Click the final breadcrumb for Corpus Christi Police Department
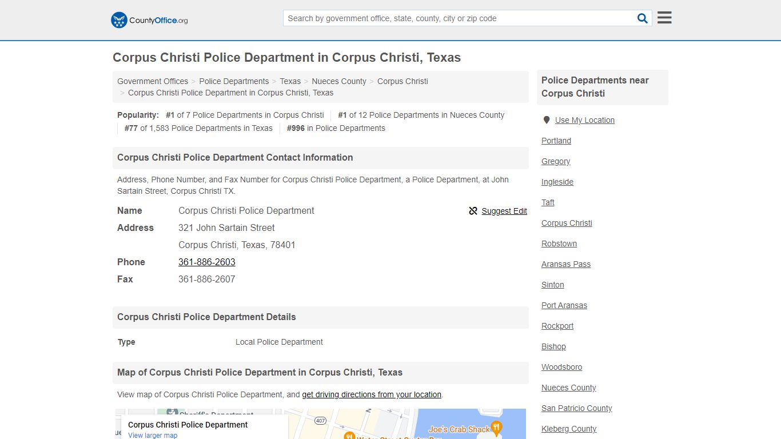The height and width of the screenshot is (439, 781). (230, 93)
